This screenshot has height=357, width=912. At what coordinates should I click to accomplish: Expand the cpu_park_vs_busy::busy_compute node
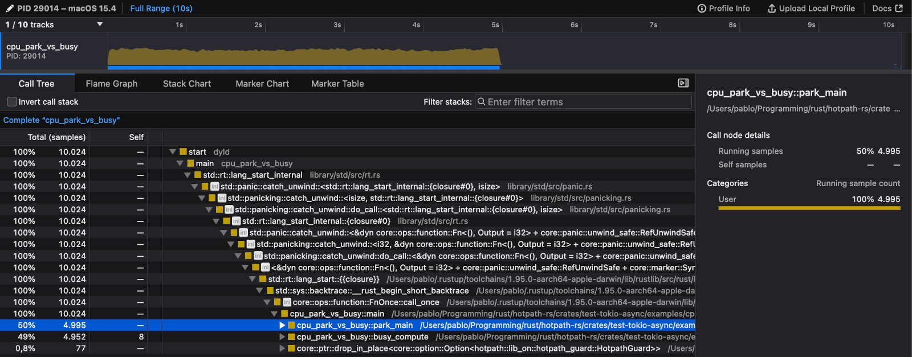[282, 337]
